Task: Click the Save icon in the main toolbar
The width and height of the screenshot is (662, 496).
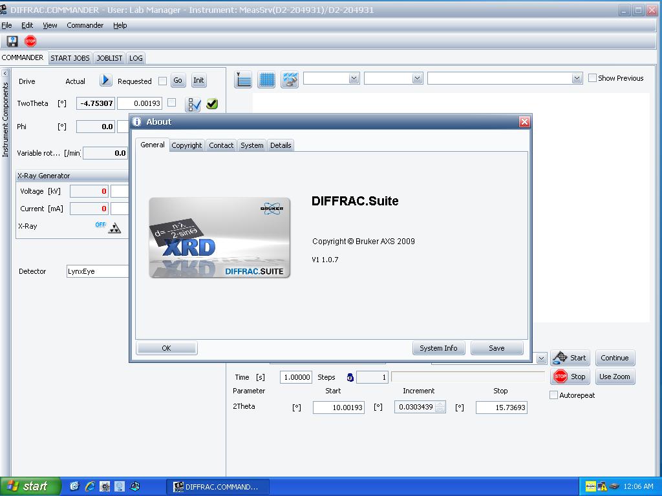Action: (x=12, y=41)
